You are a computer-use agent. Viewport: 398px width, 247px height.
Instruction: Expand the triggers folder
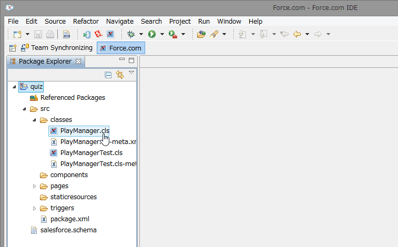point(34,208)
